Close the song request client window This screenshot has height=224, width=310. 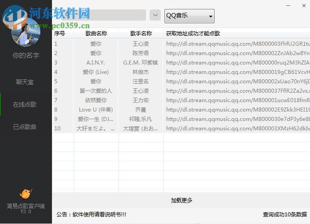(304, 5)
